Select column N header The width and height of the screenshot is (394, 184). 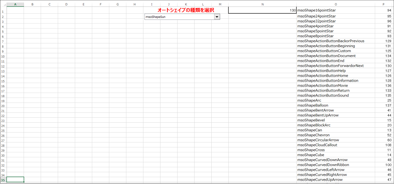[262, 4]
